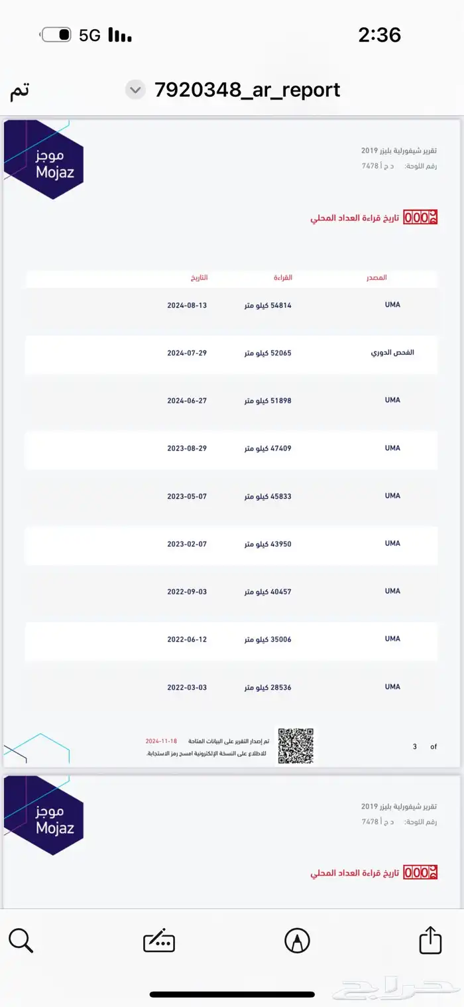Open the form-fill keyboard pencil icon
464x1007 pixels.
tap(159, 941)
